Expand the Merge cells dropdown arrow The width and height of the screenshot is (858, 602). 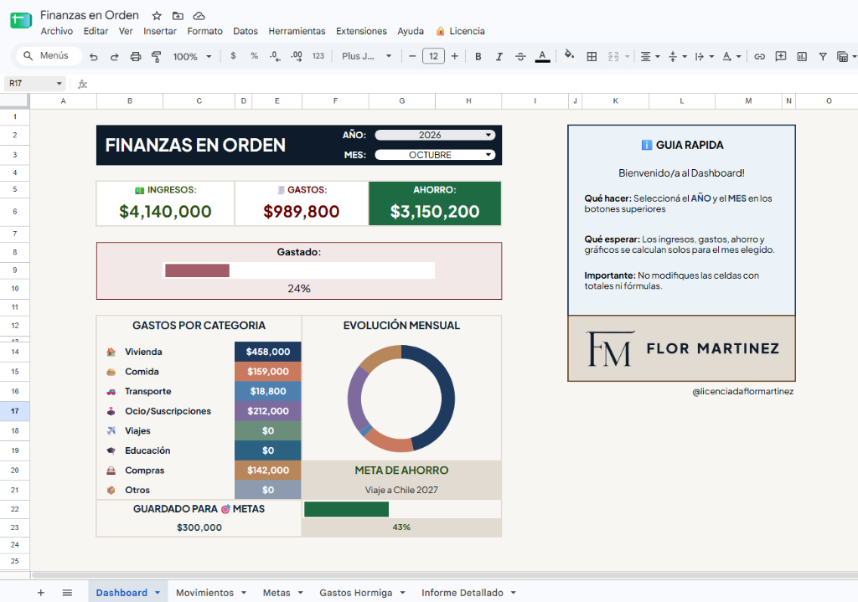[627, 56]
